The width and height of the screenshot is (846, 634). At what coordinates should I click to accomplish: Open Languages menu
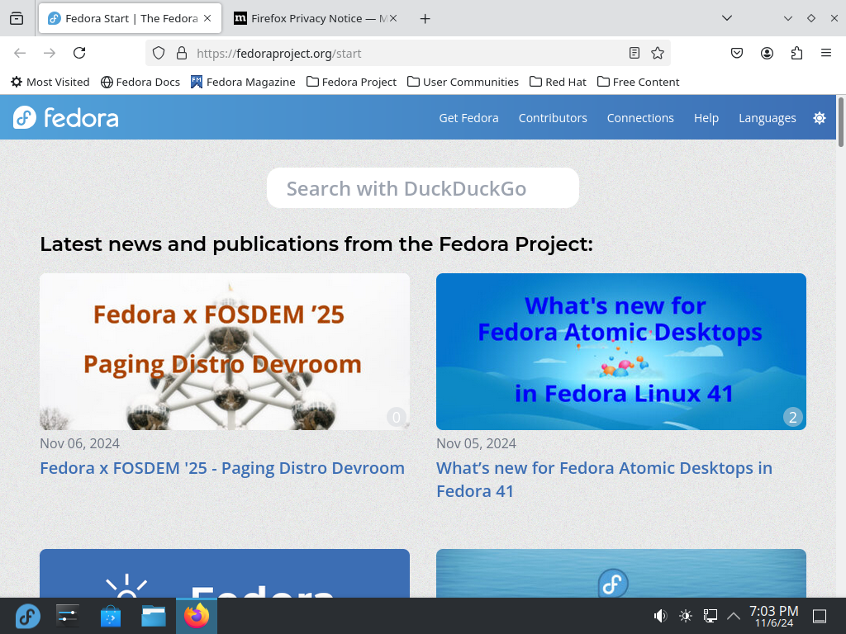(x=767, y=118)
